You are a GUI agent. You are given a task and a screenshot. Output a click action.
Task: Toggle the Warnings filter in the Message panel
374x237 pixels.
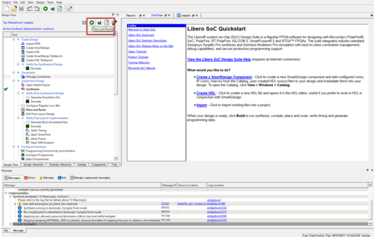46,178
